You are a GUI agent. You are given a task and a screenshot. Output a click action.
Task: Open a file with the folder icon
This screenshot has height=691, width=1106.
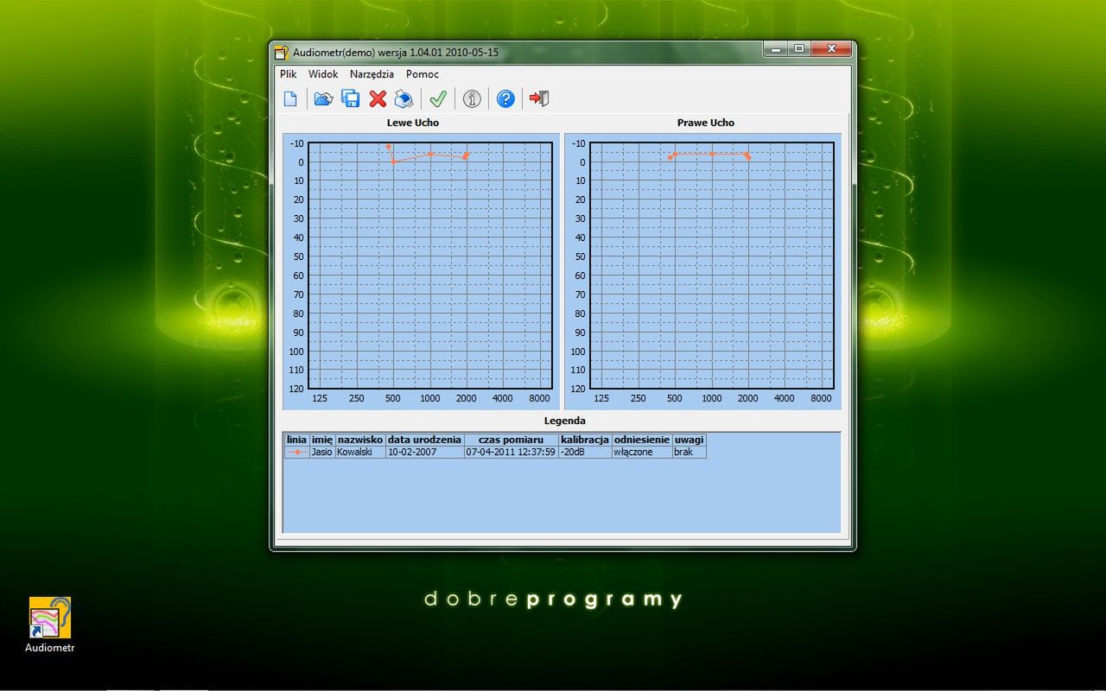click(x=323, y=98)
